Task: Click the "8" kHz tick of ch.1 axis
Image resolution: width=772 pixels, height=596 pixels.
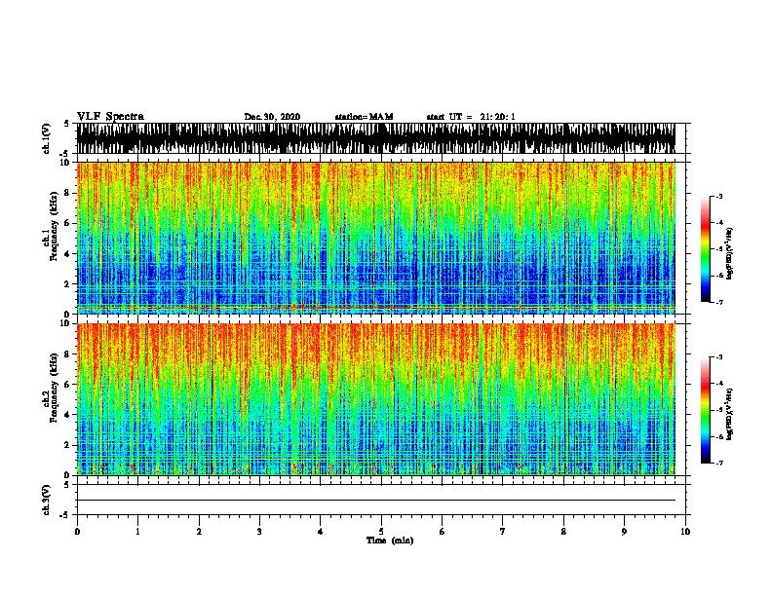Action: 68,193
